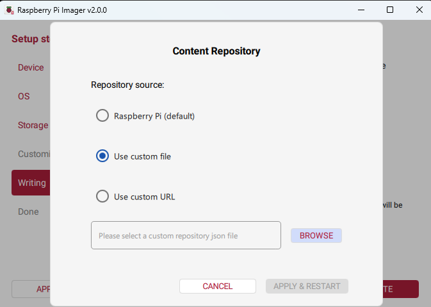
Task: Go to the Device setup step
Action: (31, 68)
